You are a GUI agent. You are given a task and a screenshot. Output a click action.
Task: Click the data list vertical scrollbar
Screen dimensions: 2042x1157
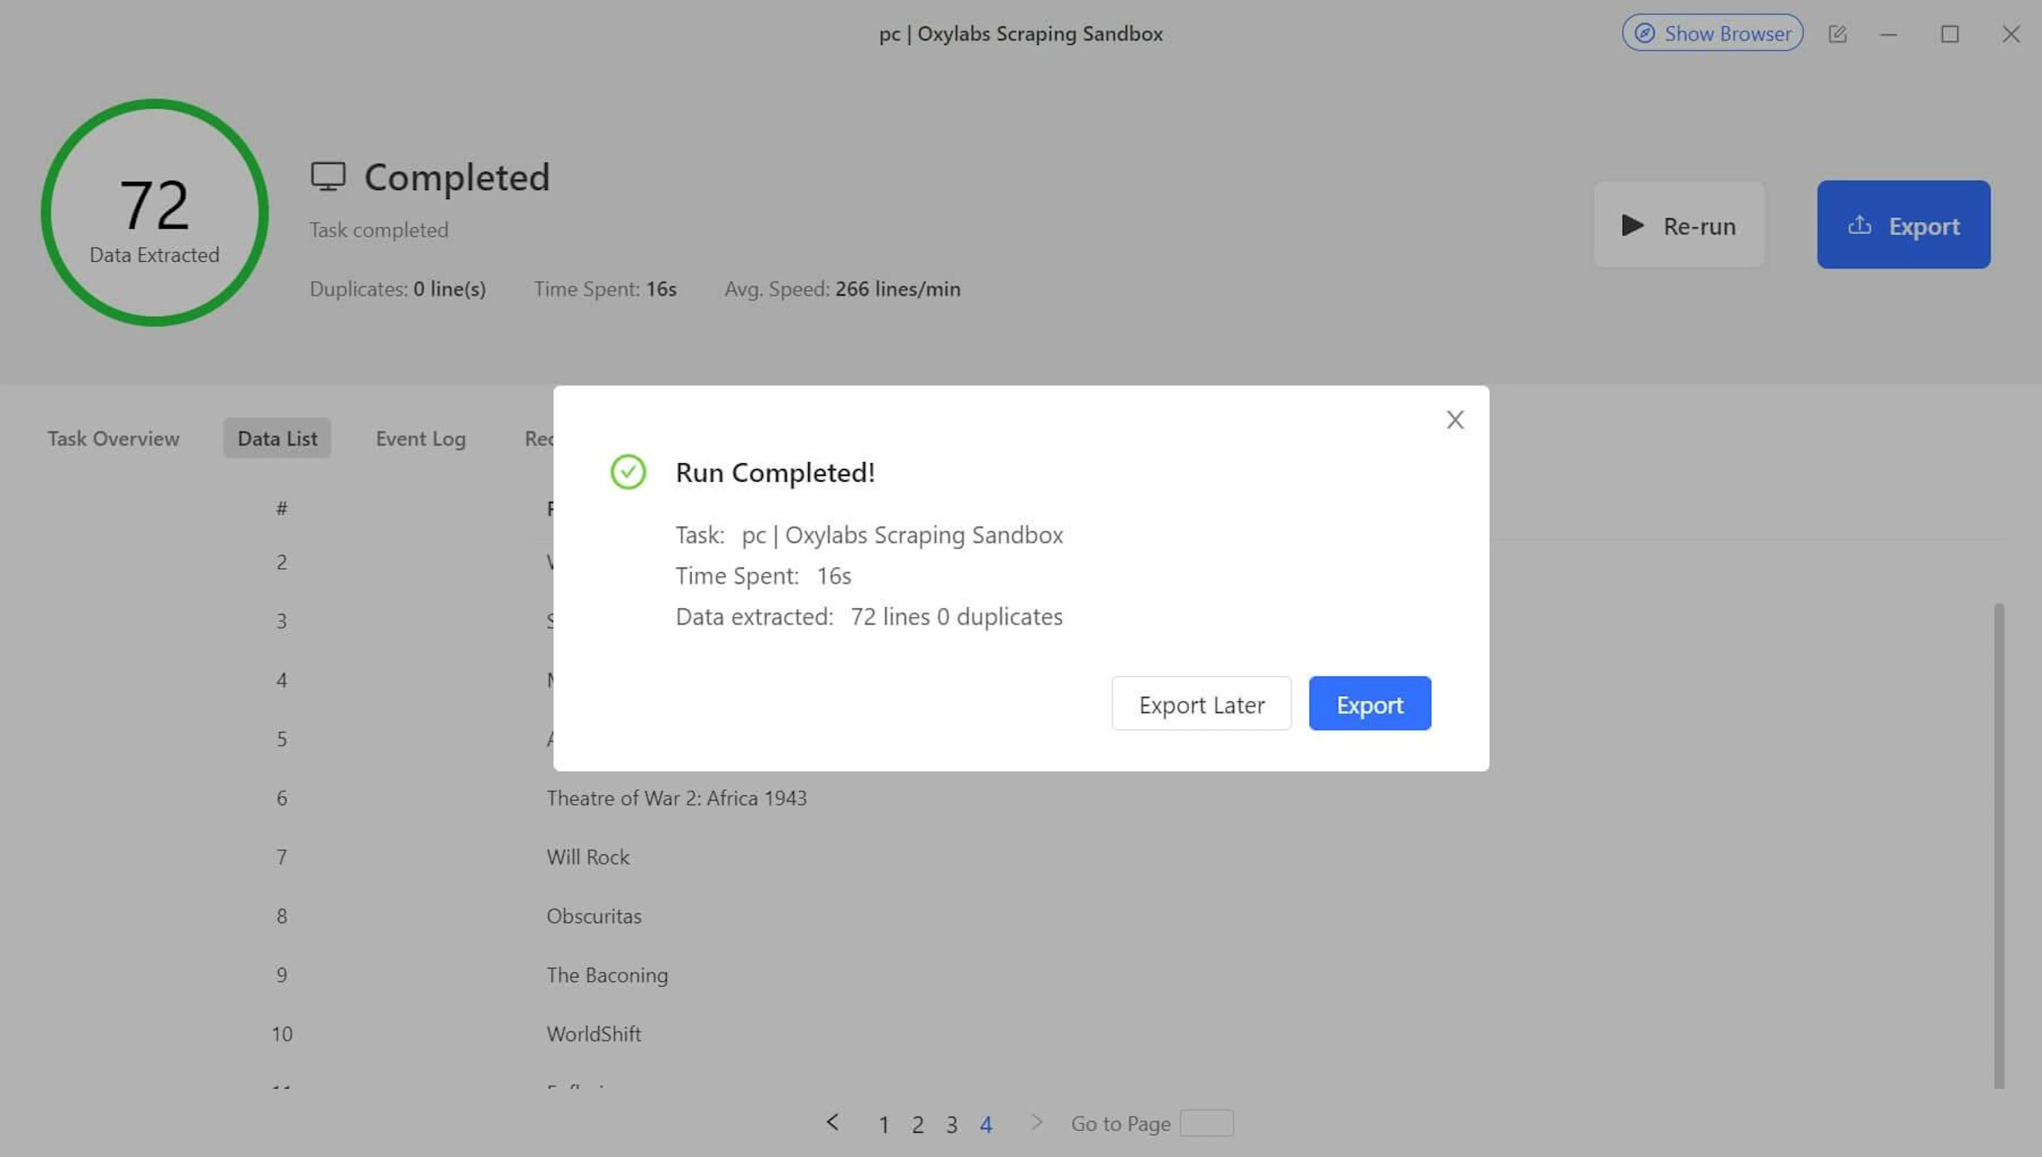pos(1998,846)
